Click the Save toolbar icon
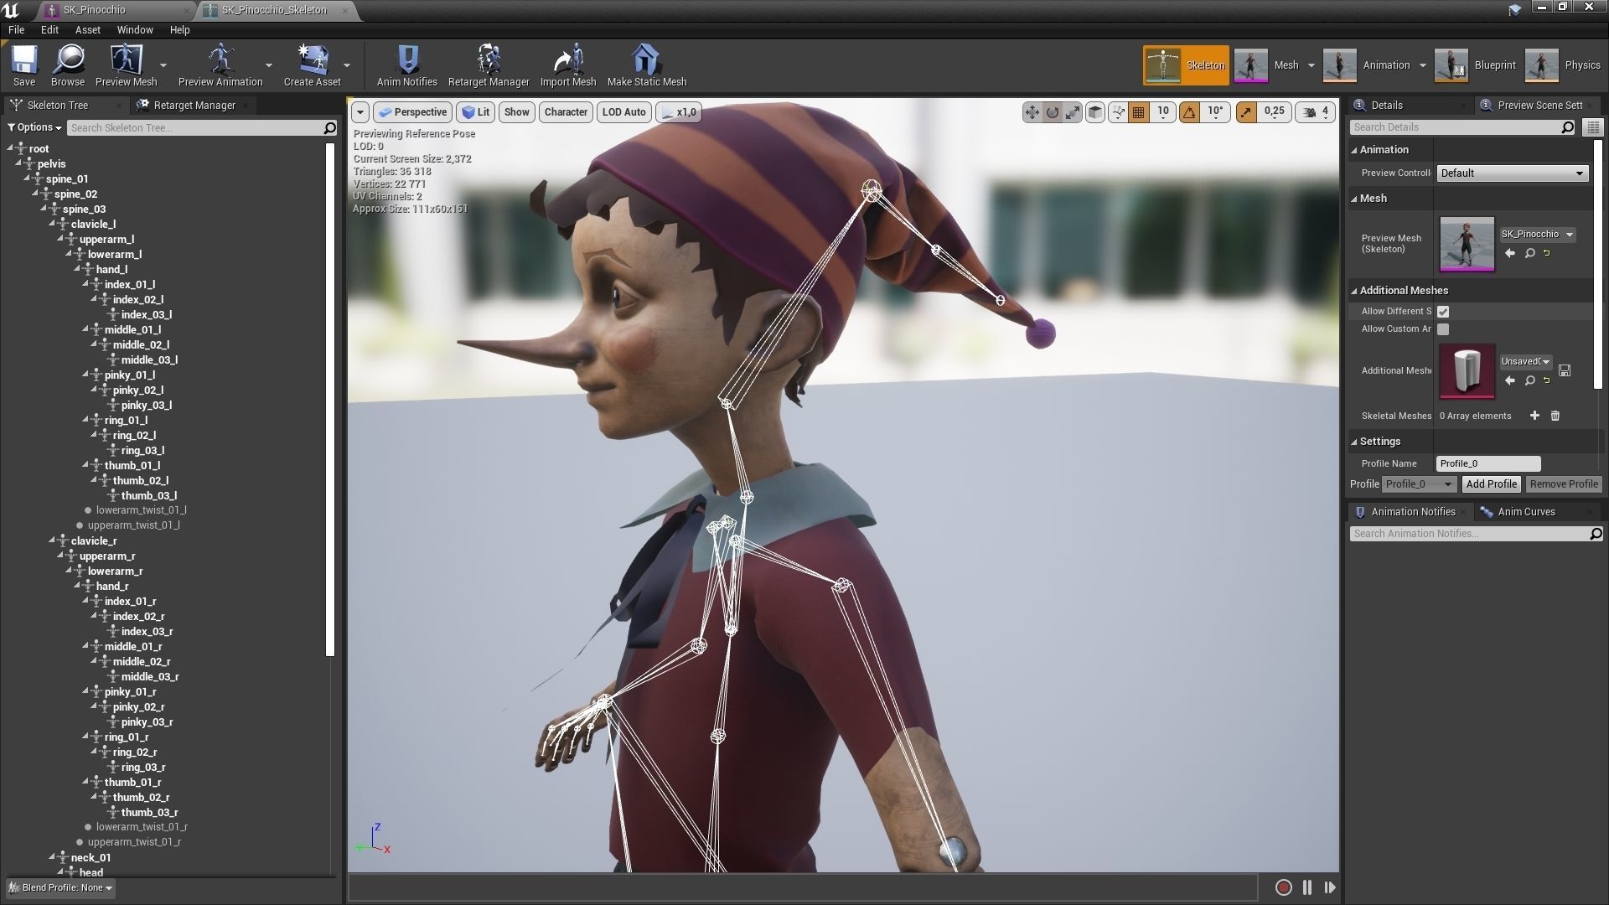The image size is (1609, 905). click(x=24, y=65)
